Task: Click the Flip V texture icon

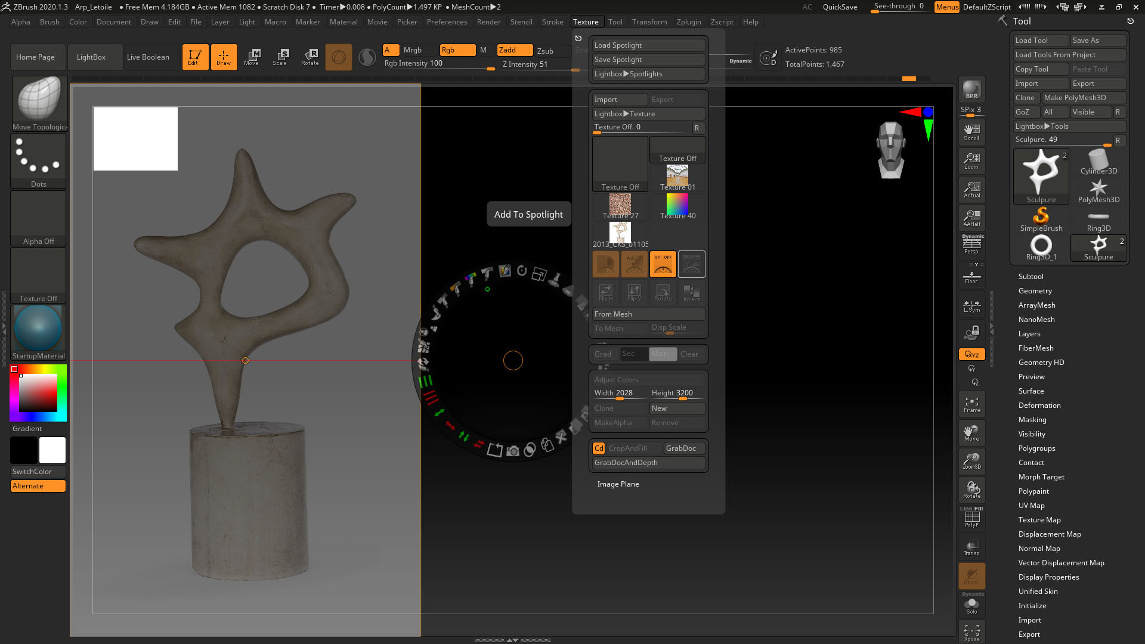Action: (634, 292)
